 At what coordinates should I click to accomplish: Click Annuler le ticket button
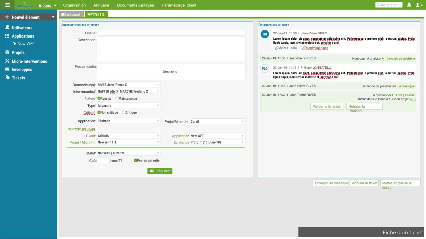365,183
